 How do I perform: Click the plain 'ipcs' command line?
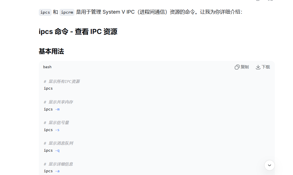[x=48, y=88]
